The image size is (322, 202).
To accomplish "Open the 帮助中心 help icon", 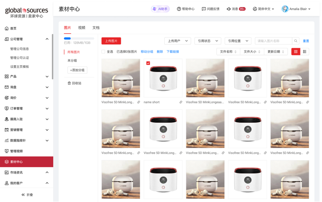I will pyautogui.click(x=179, y=9).
